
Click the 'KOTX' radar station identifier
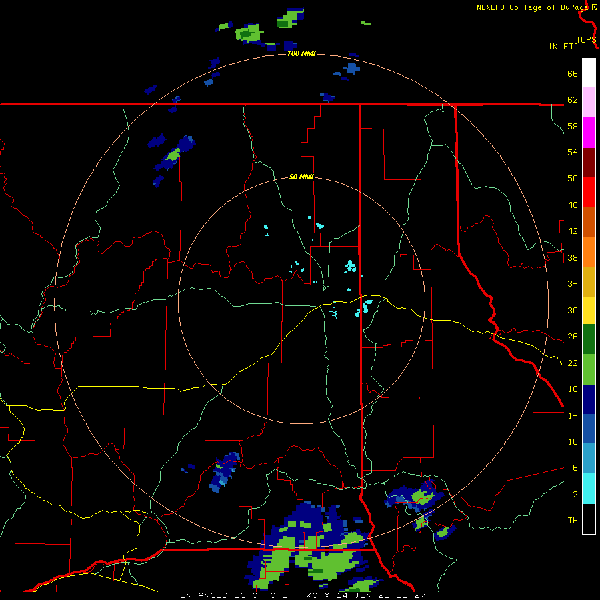[x=319, y=595]
